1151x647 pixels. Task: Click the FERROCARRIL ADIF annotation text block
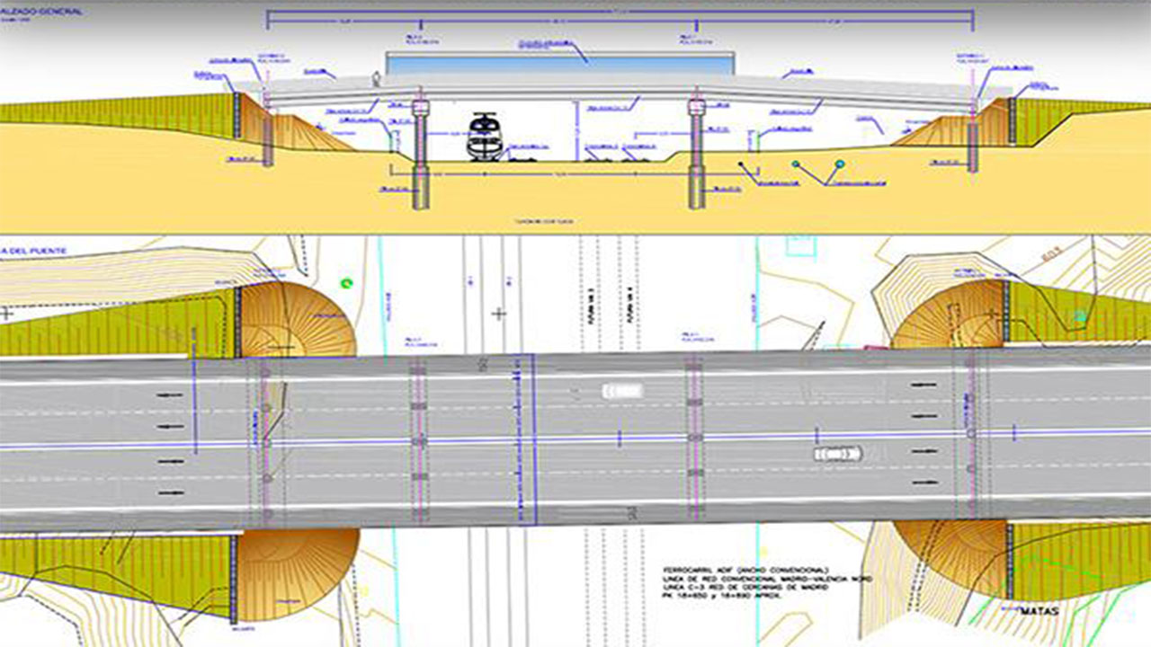click(746, 582)
